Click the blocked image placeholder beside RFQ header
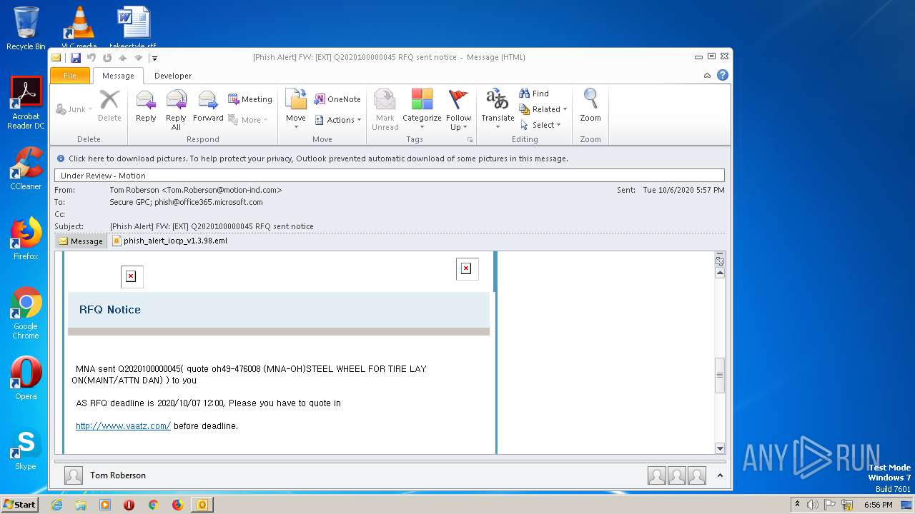This screenshot has height=514, width=915. coord(131,276)
